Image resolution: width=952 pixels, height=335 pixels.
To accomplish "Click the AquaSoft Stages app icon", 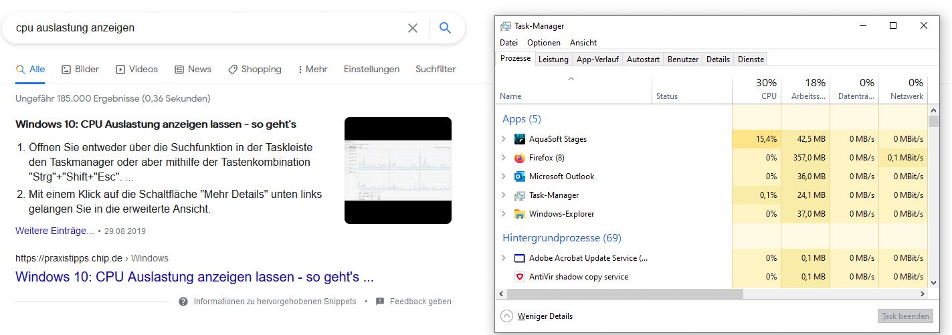I will coord(520,139).
